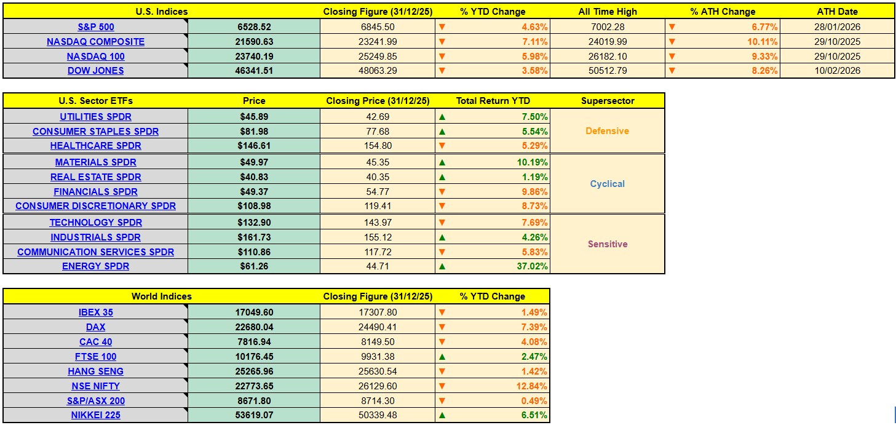Select the Cyclical supersector cell

click(607, 184)
